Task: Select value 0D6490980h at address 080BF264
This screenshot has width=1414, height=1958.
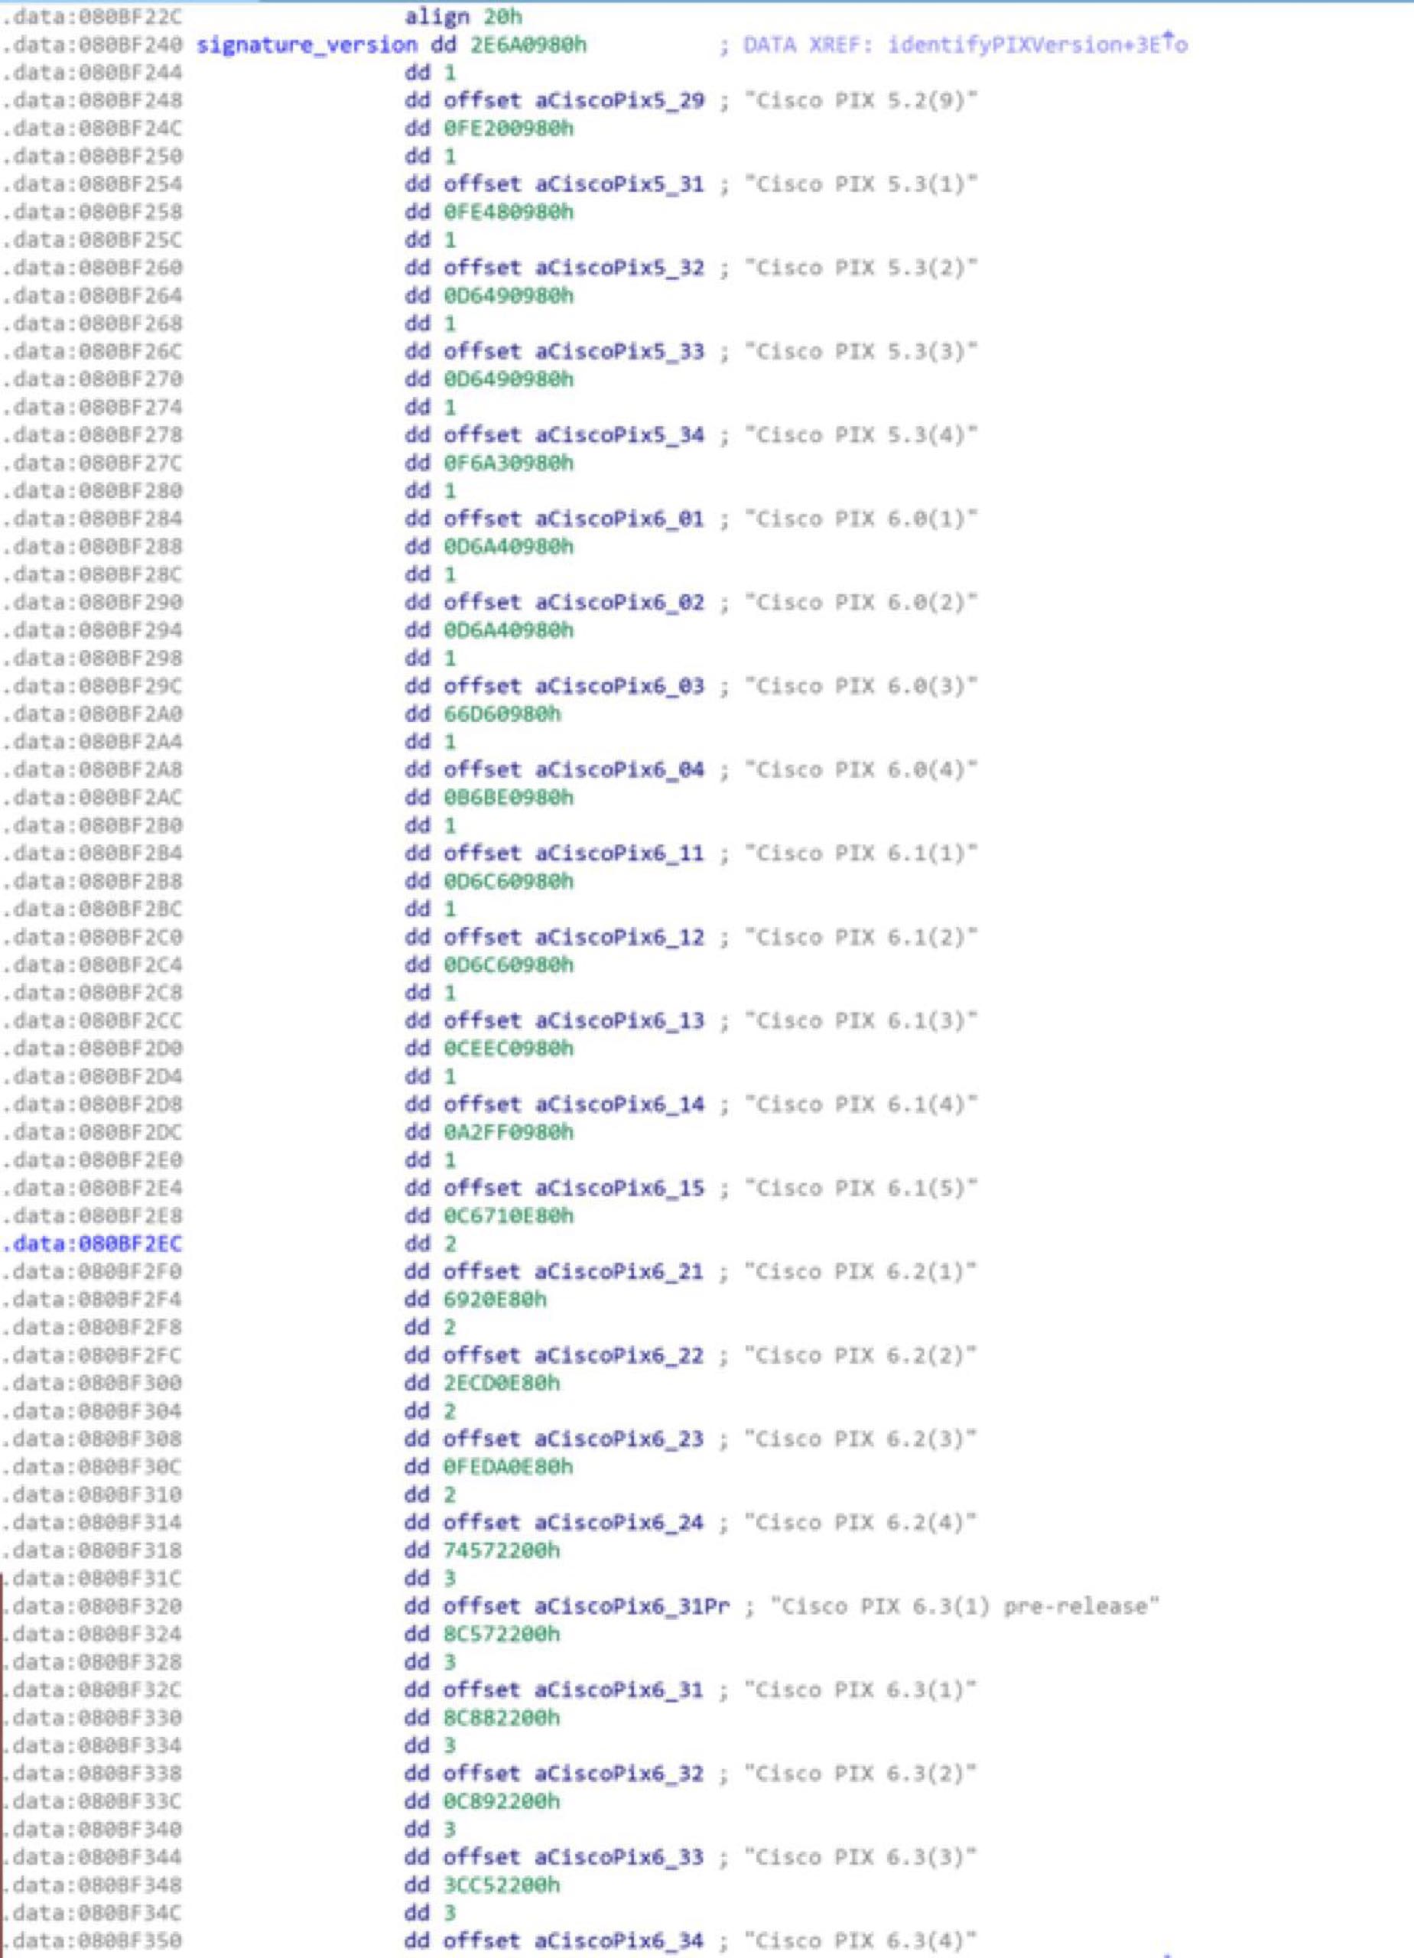Action: click(x=509, y=295)
